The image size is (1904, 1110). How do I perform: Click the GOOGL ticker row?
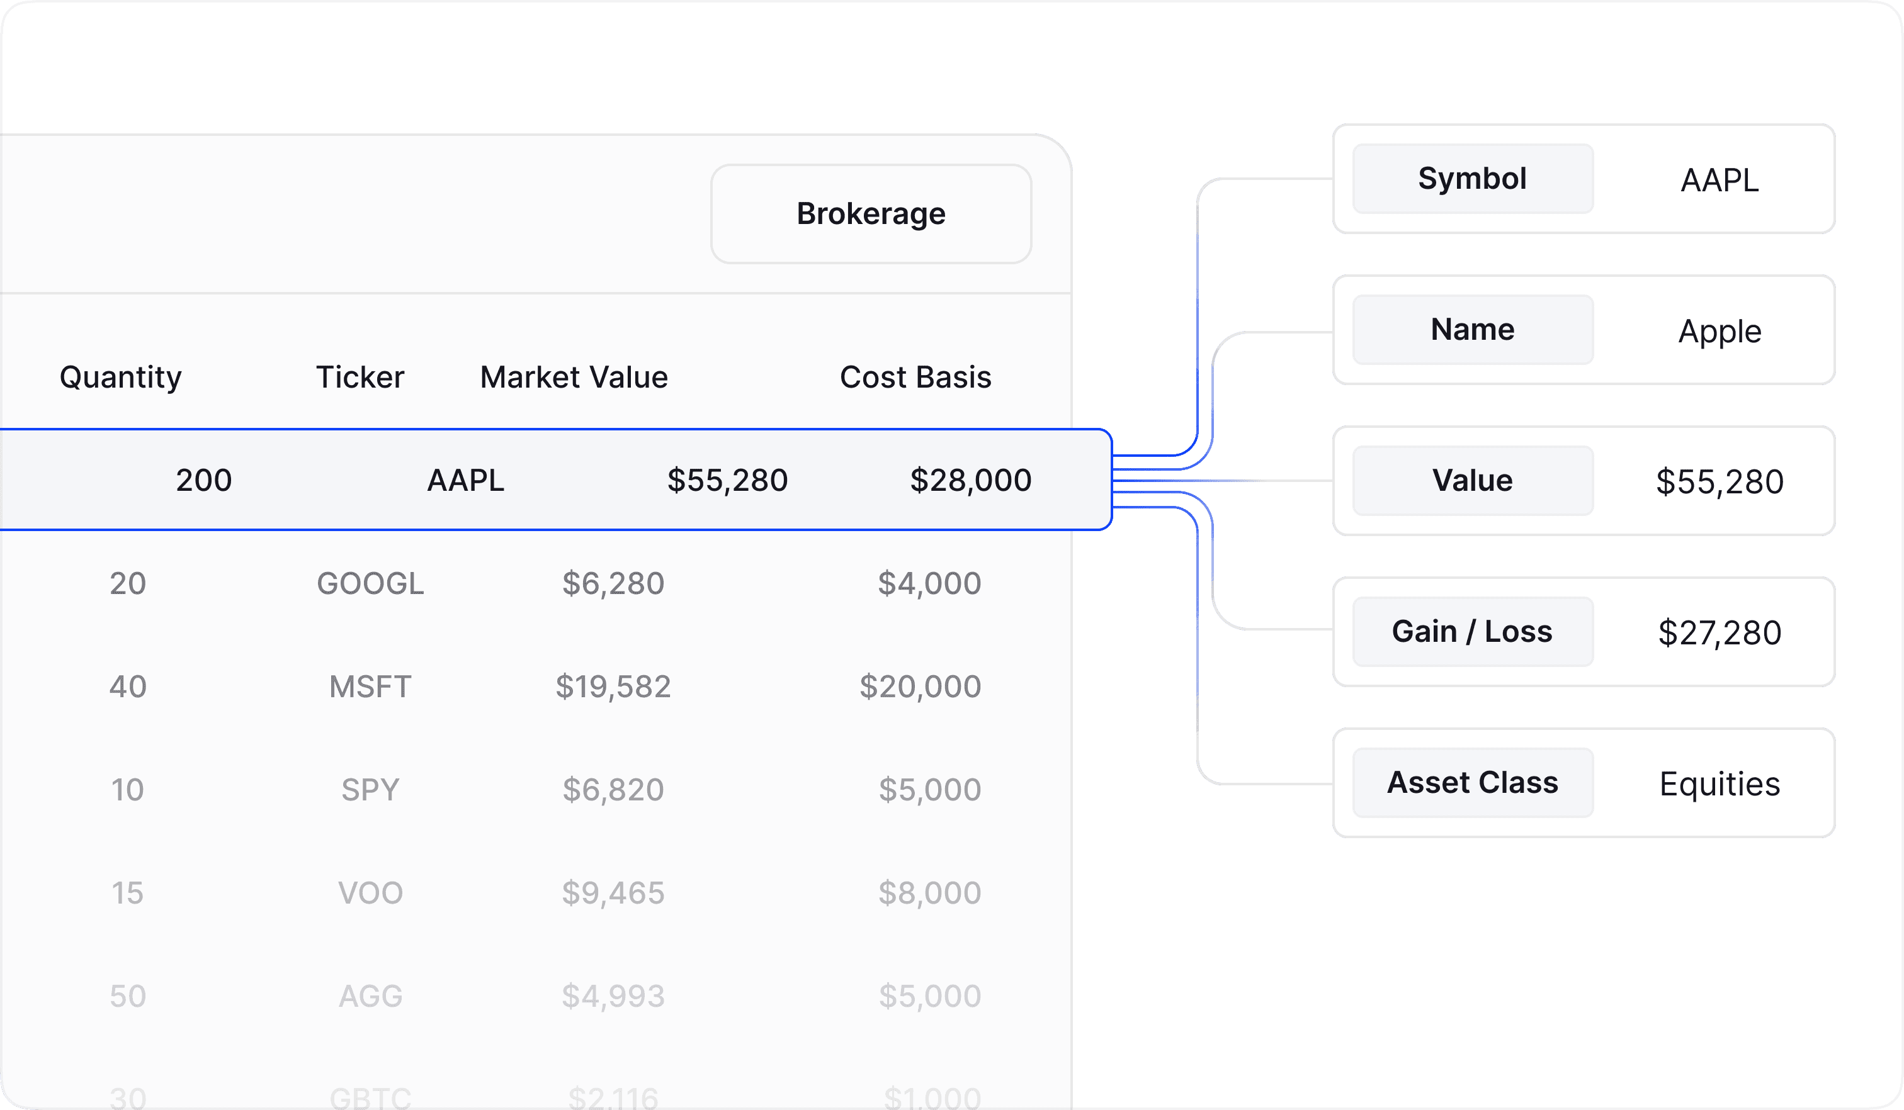[x=370, y=583]
